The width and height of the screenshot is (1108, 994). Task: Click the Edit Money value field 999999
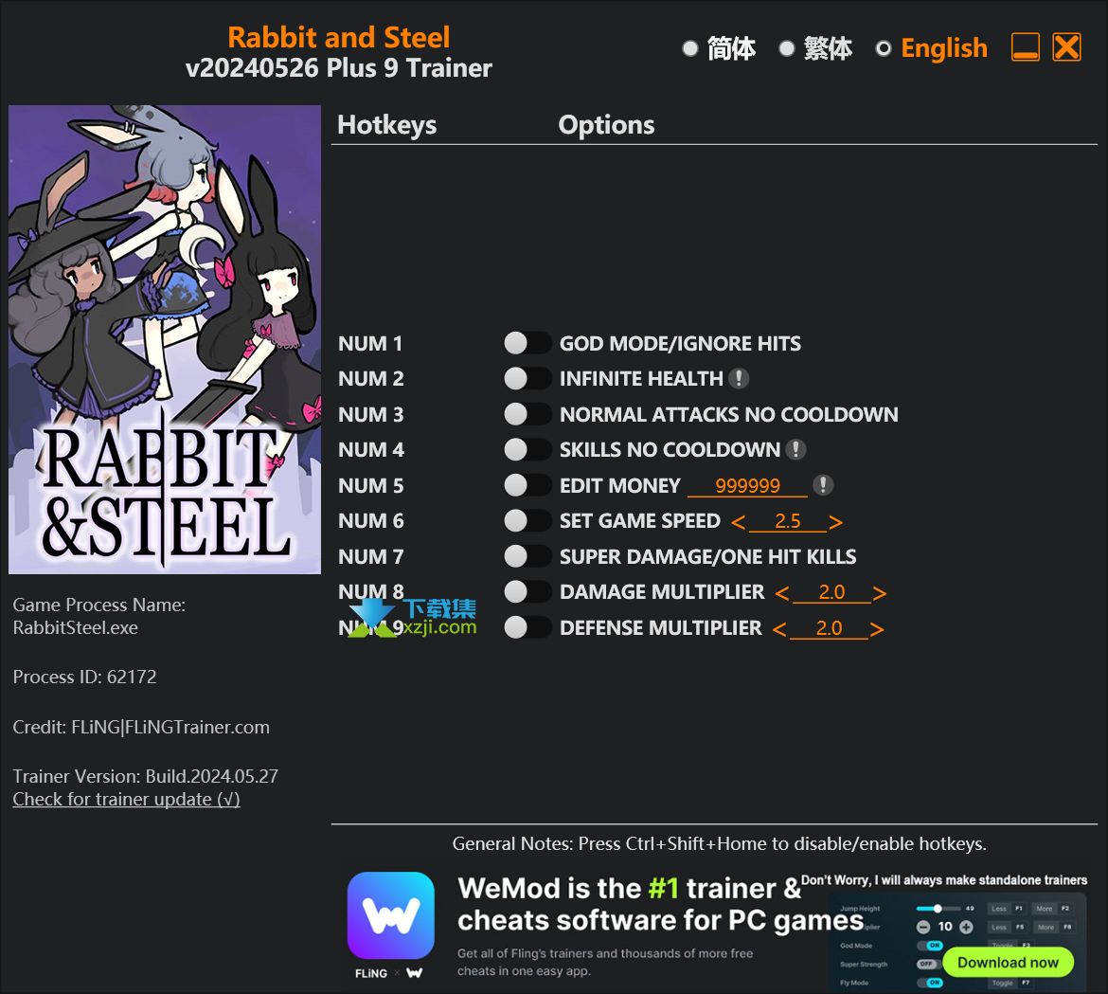(x=747, y=485)
